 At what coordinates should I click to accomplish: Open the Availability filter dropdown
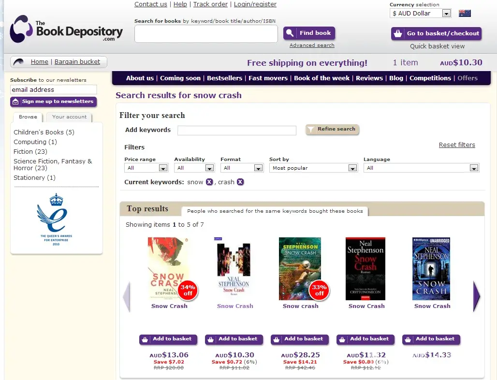pos(194,168)
